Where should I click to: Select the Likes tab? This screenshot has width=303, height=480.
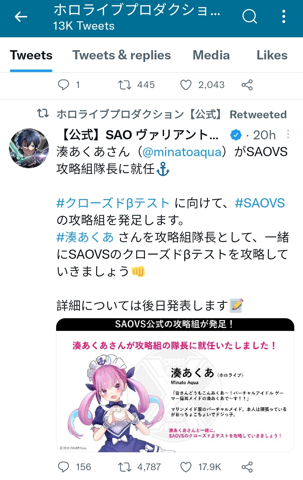[272, 55]
